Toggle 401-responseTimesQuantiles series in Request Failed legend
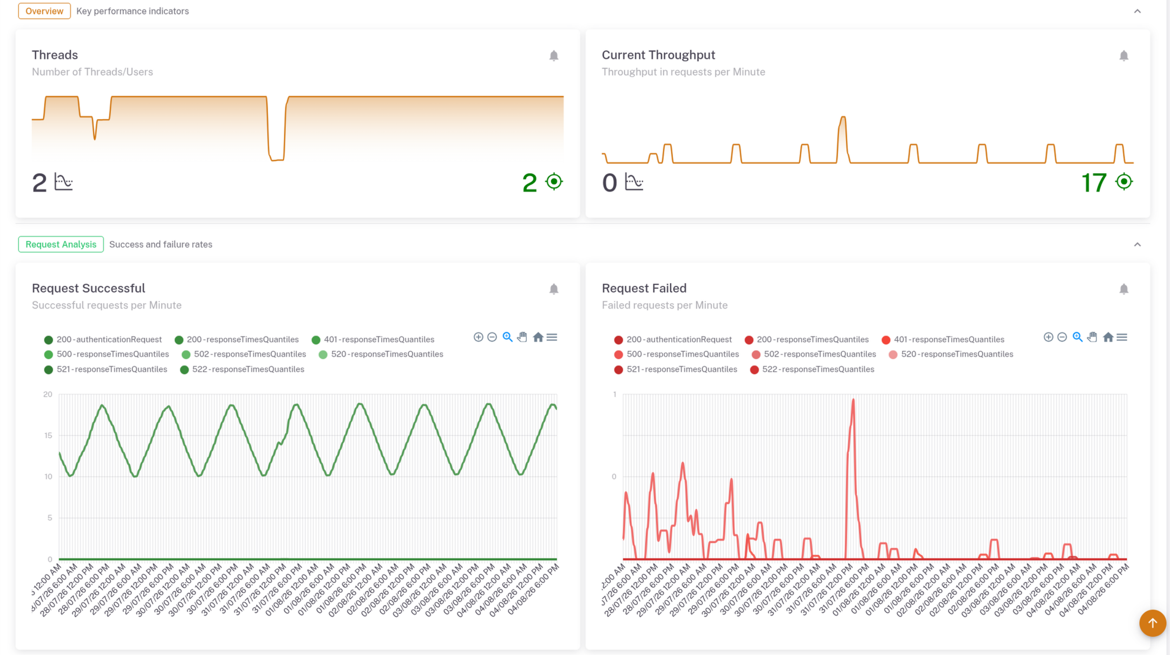 click(x=943, y=339)
